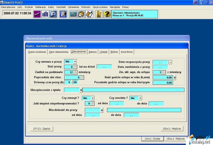Image resolution: width=213 pixels, height=145 pixels.
Task: Switch to the Urzędy tab
Action: tap(104, 52)
